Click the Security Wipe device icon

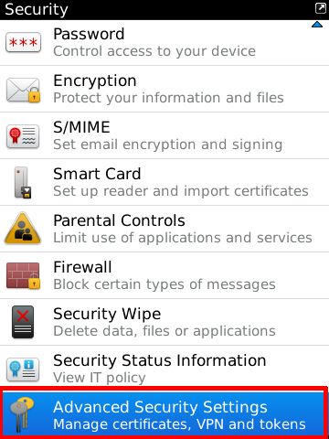(23, 322)
